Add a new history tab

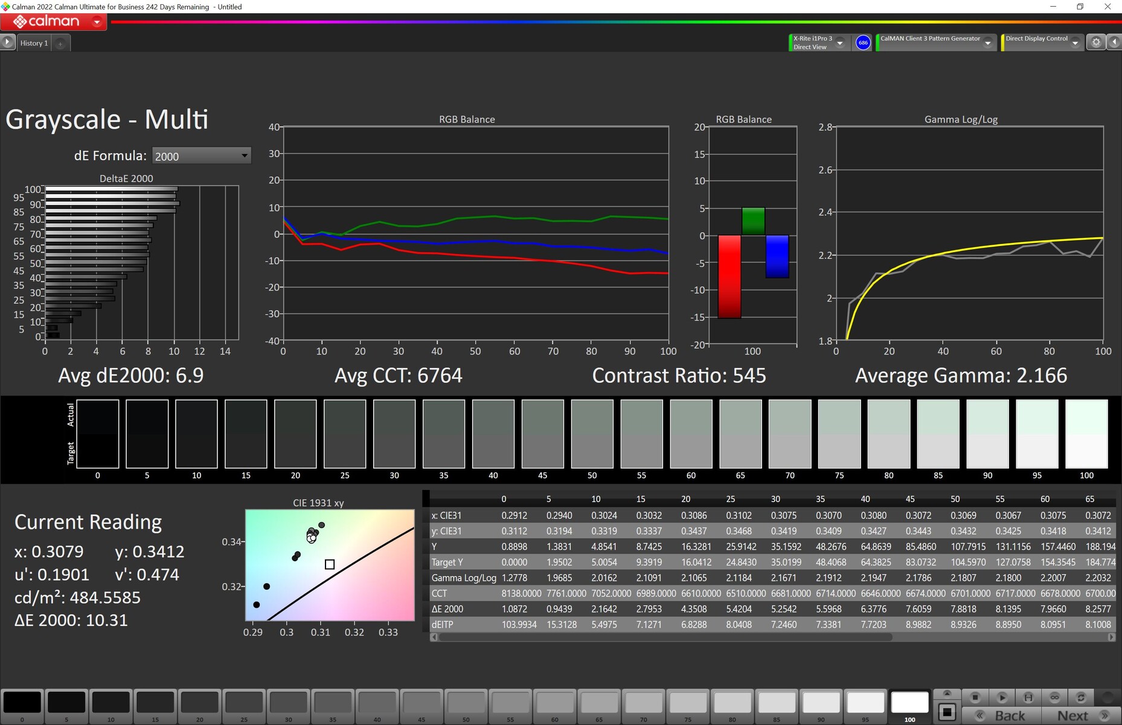(x=60, y=43)
